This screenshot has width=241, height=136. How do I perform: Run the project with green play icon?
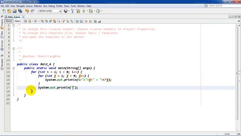84,11
